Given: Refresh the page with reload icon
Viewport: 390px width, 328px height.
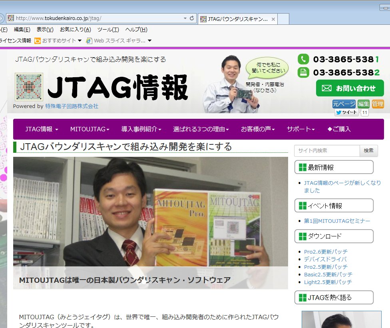Looking at the screenshot, I should 192,18.
